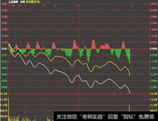The width and height of the screenshot is (158, 121).
Task: Select the yellow 成交额(万元) turnover label
Action: (33, 2)
